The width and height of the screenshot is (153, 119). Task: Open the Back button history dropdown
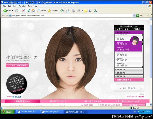pyautogui.click(x=12, y=11)
